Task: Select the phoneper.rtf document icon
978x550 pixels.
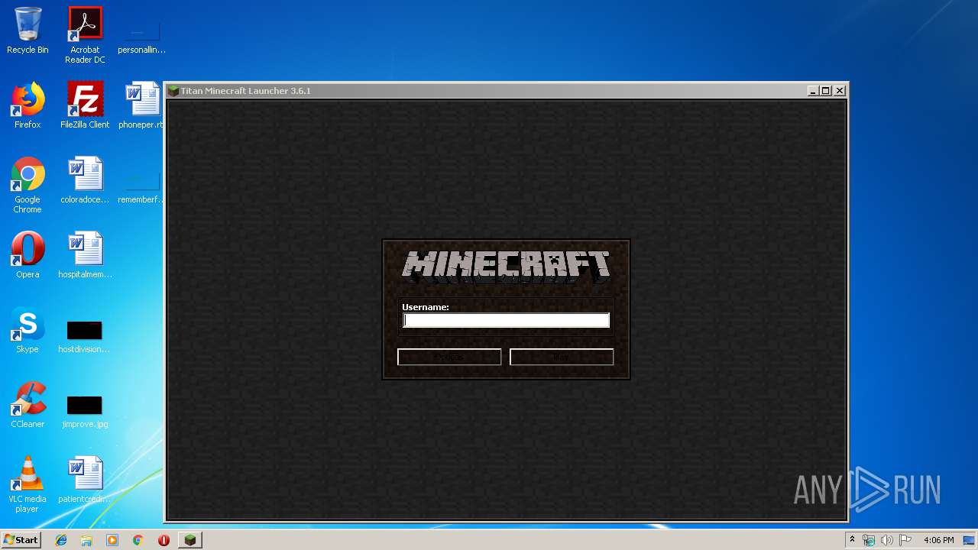Action: pos(141,105)
